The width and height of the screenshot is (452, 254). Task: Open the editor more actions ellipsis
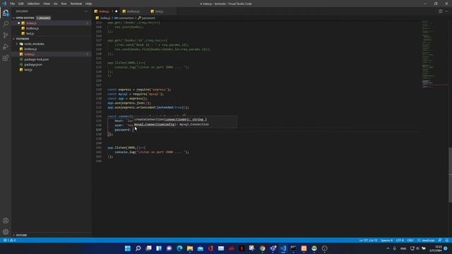pyautogui.click(x=446, y=11)
